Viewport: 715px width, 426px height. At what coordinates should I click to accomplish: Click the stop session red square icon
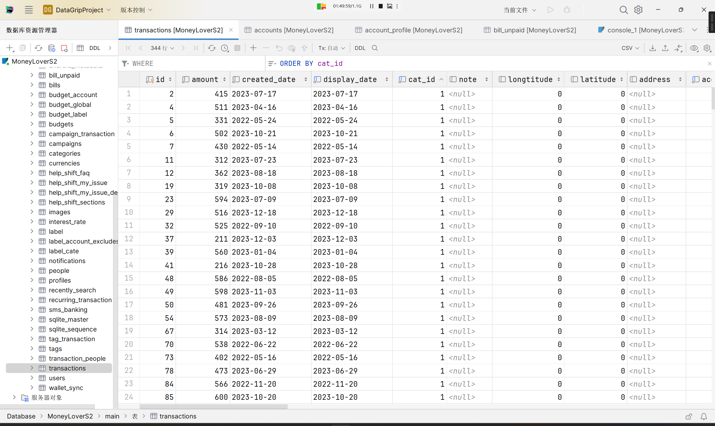(64, 48)
